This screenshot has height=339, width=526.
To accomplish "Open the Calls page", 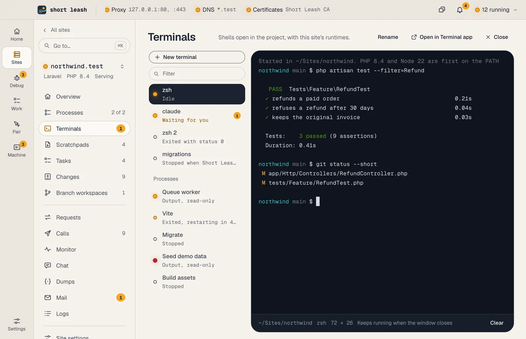I will pos(84,233).
